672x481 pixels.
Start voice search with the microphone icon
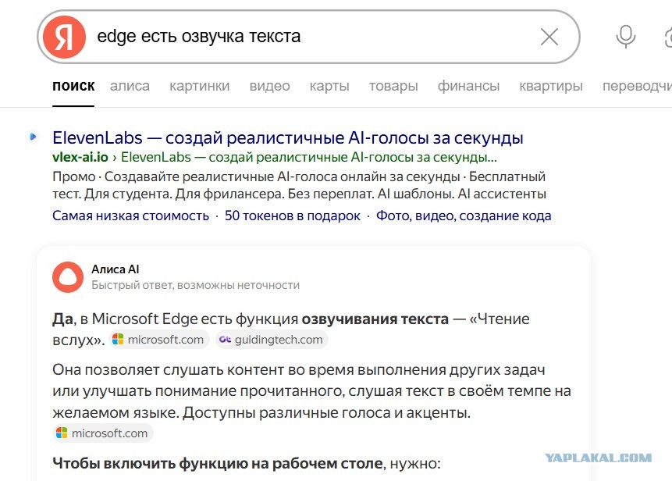point(626,37)
